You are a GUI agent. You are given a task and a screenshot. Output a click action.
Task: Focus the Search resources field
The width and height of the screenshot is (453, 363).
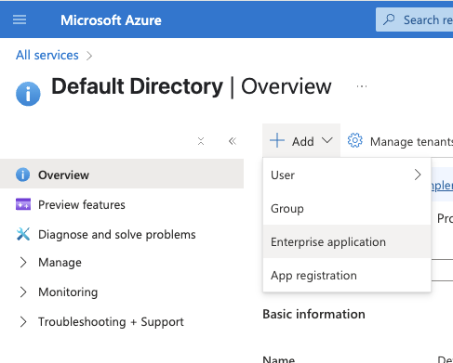pos(414,19)
